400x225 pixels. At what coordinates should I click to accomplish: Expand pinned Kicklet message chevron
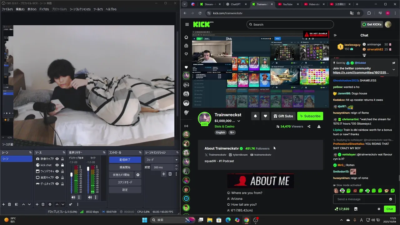394,69
